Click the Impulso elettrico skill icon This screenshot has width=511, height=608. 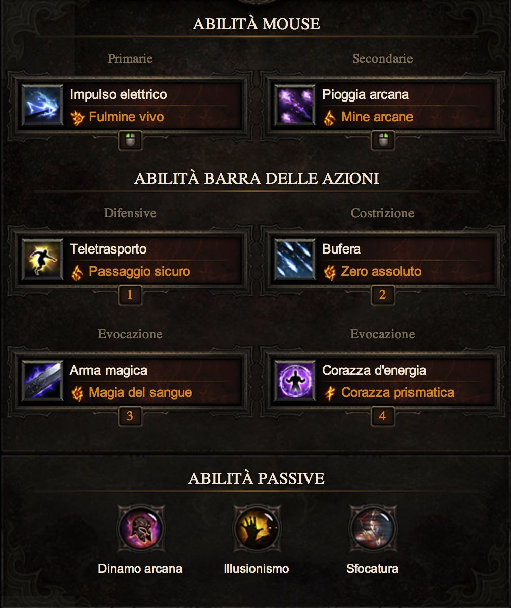click(x=42, y=105)
